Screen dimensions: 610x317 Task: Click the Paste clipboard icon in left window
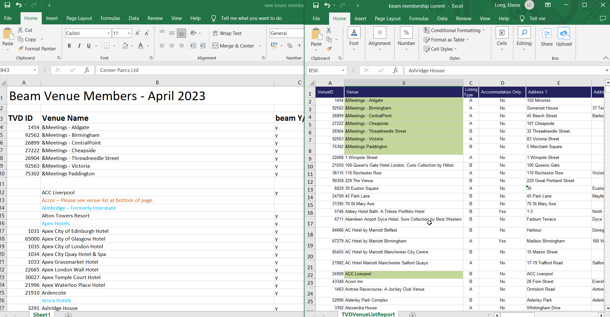pyautogui.click(x=8, y=34)
